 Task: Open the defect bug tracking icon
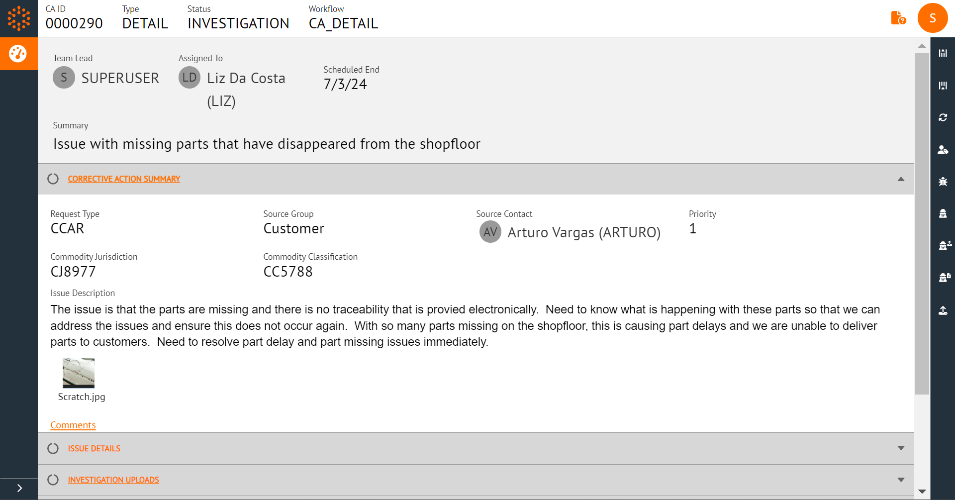coord(944,182)
